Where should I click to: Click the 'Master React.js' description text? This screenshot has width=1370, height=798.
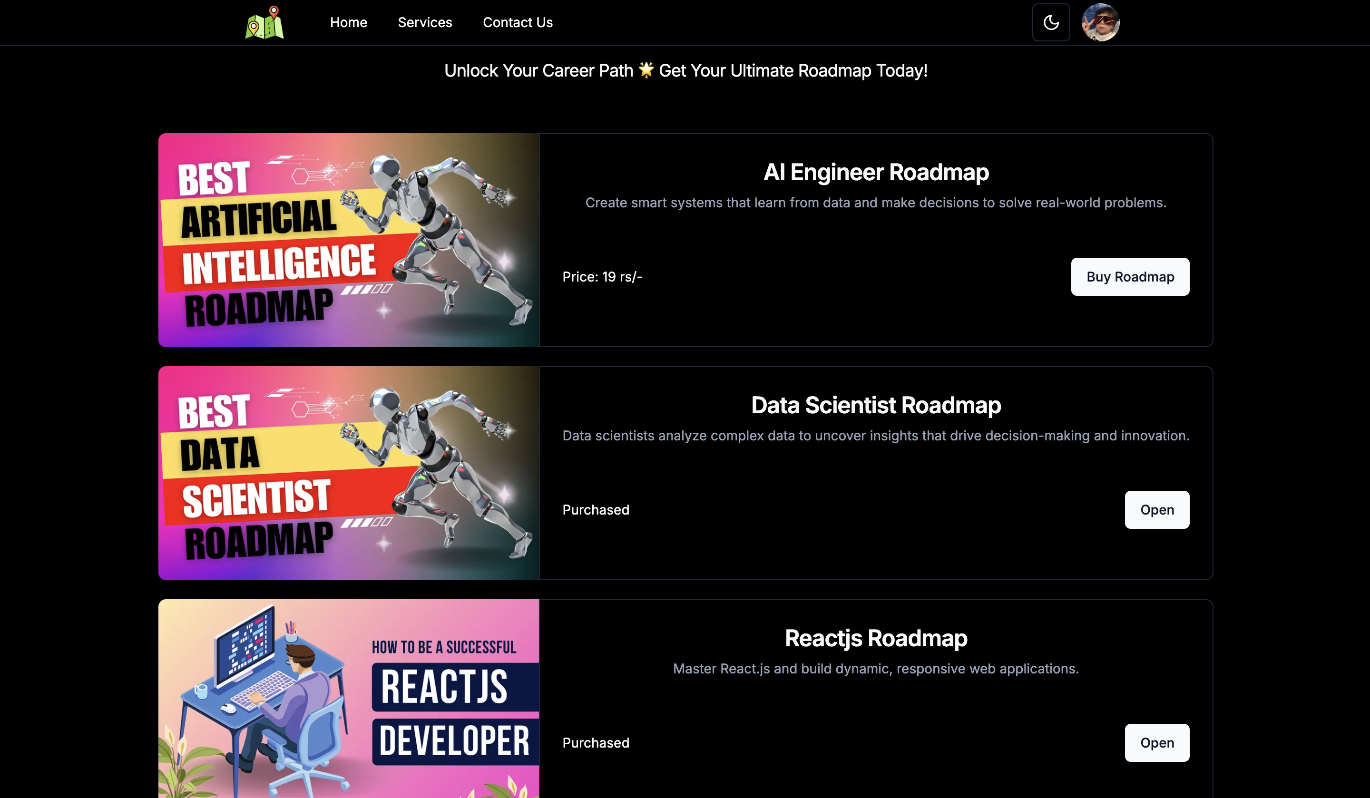876,669
